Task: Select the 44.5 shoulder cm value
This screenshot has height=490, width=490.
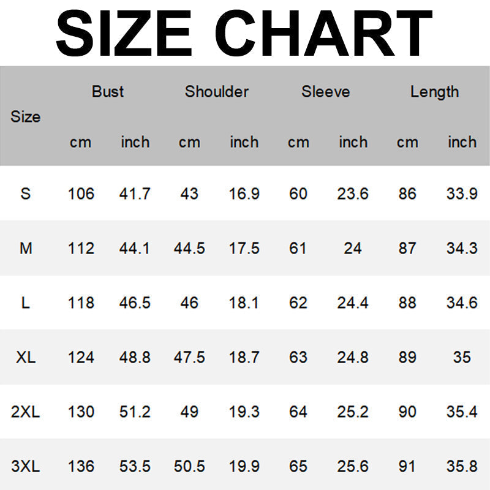Action: (x=189, y=248)
